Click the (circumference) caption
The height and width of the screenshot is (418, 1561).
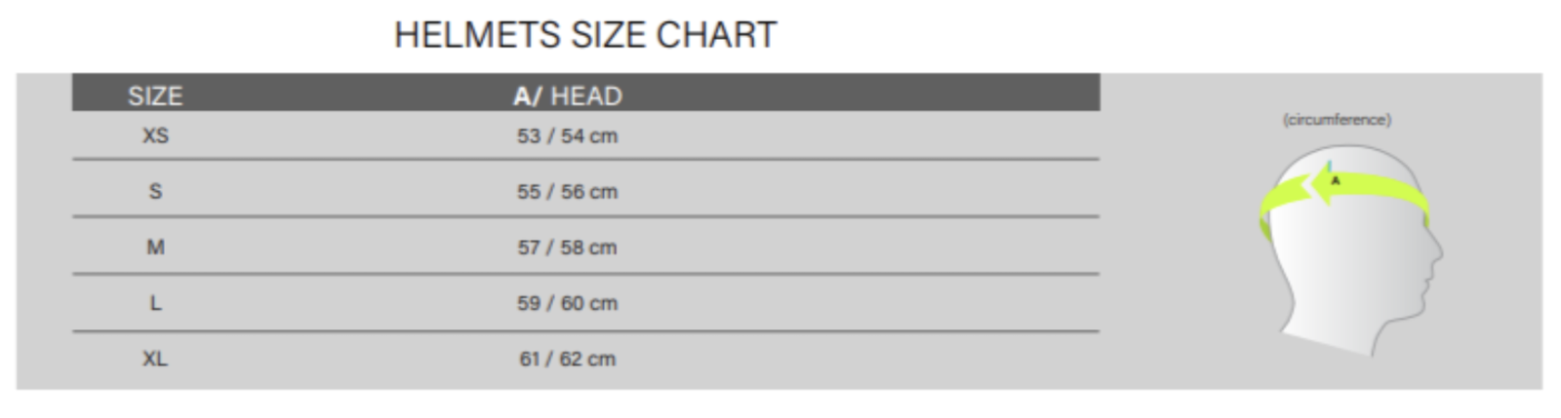click(1337, 120)
